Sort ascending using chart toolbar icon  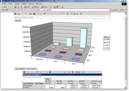(38, 14)
